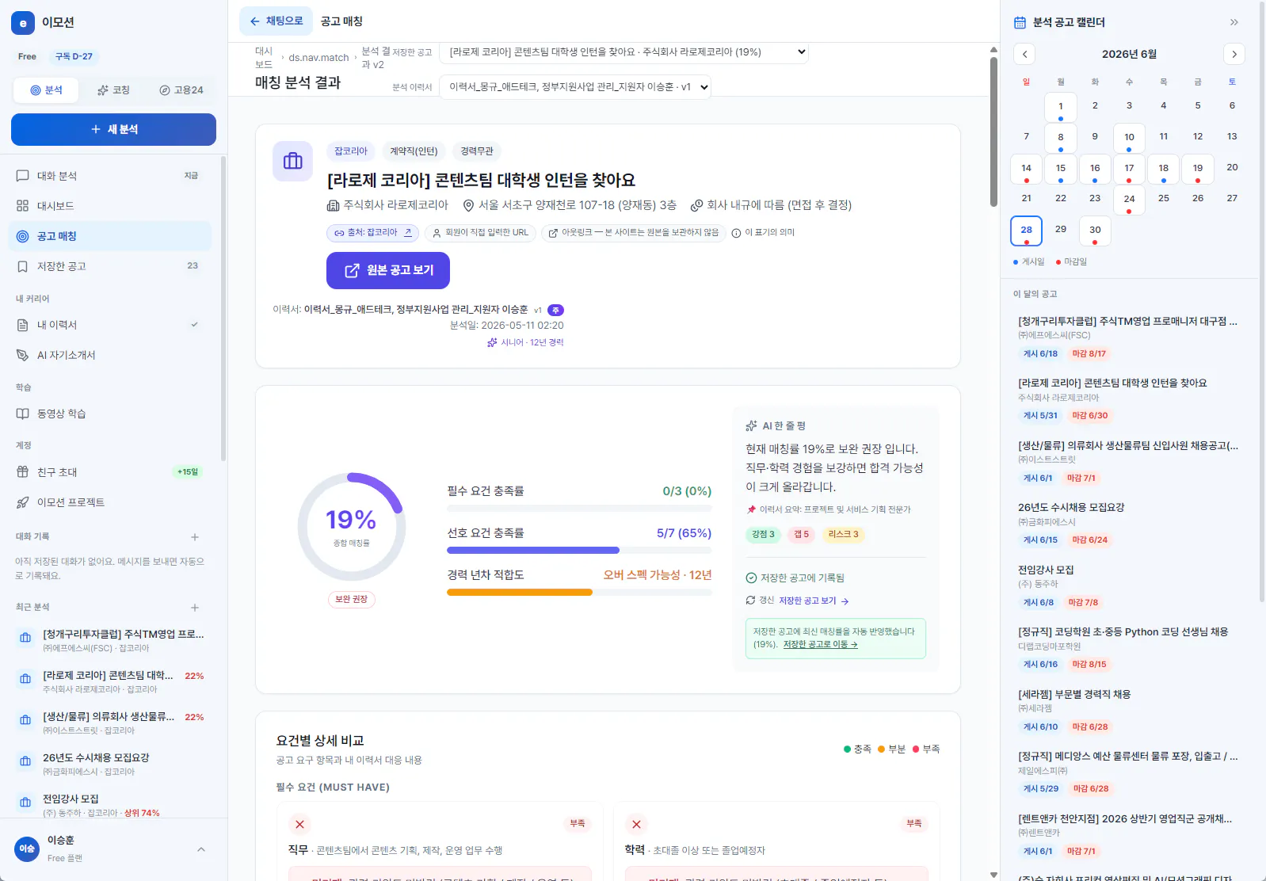Image resolution: width=1266 pixels, height=881 pixels.
Task: Open 출처: 잡코리아 source link
Action: point(372,233)
